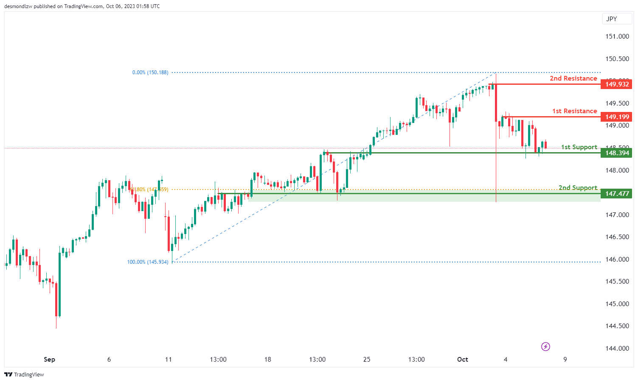
Task: Click the 'Sep' date on time axis
Action: pyautogui.click(x=50, y=360)
